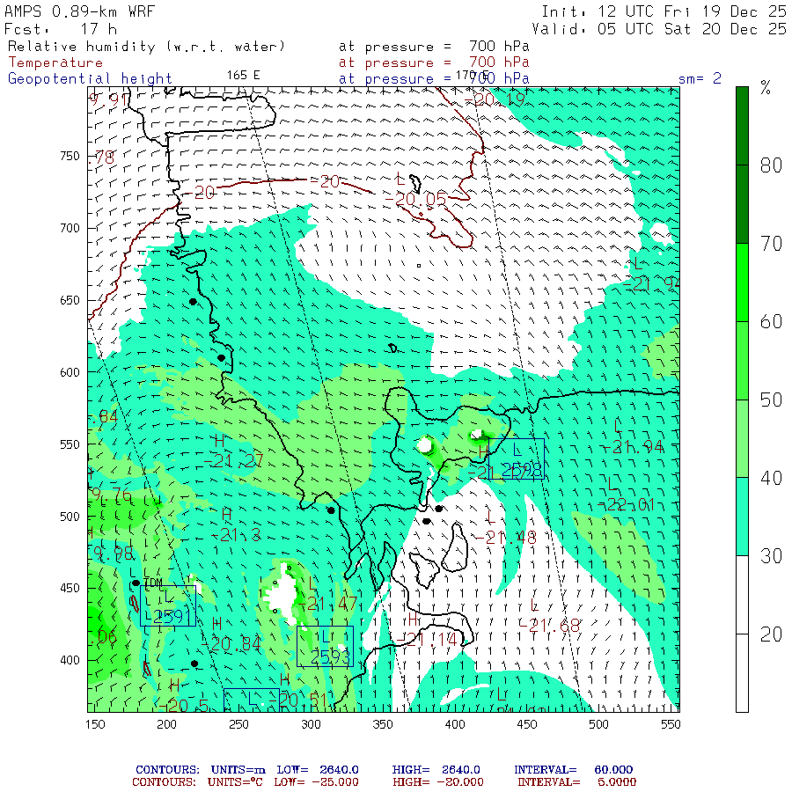Click the y-axis tick label '650'
This screenshot has width=792, height=792.
(x=70, y=301)
